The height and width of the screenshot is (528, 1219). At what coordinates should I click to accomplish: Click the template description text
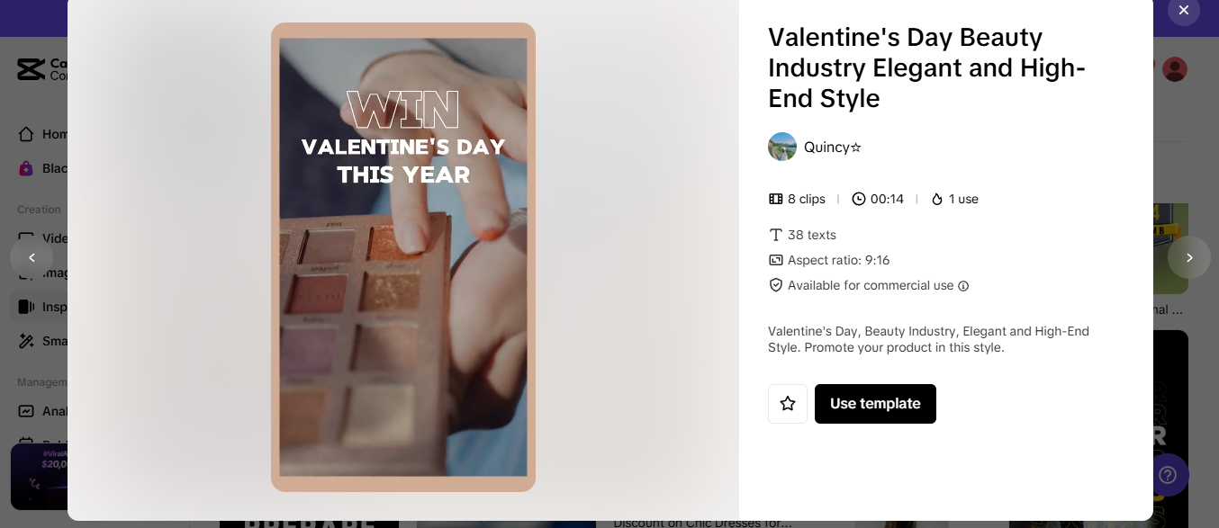(x=928, y=339)
